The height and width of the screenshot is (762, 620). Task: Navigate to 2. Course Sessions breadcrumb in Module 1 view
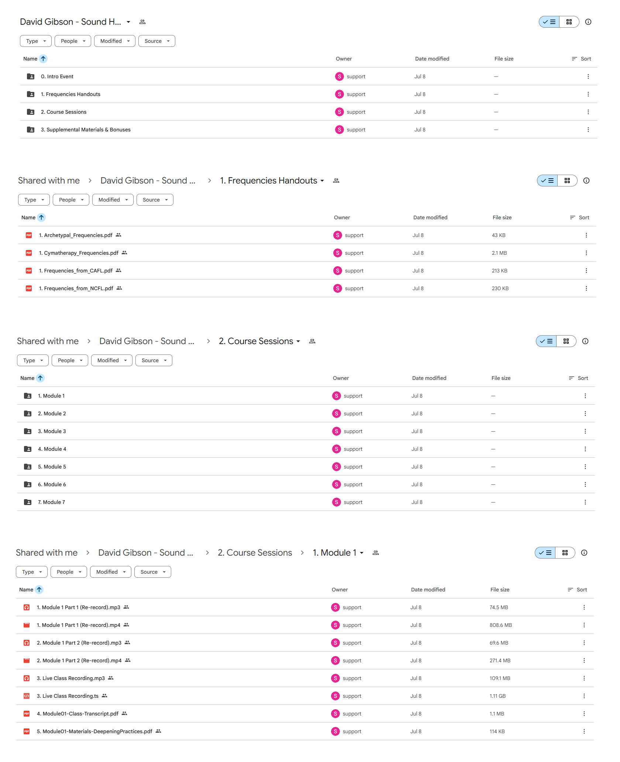pos(255,553)
